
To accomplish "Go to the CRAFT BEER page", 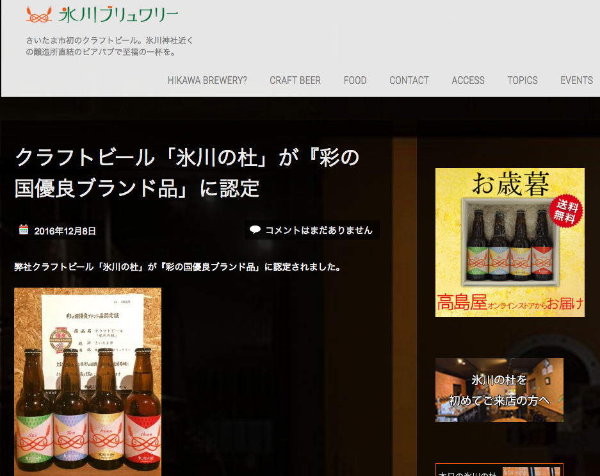I will click(295, 80).
